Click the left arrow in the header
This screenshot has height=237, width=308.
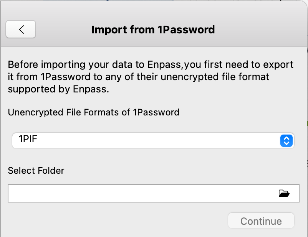point(21,30)
